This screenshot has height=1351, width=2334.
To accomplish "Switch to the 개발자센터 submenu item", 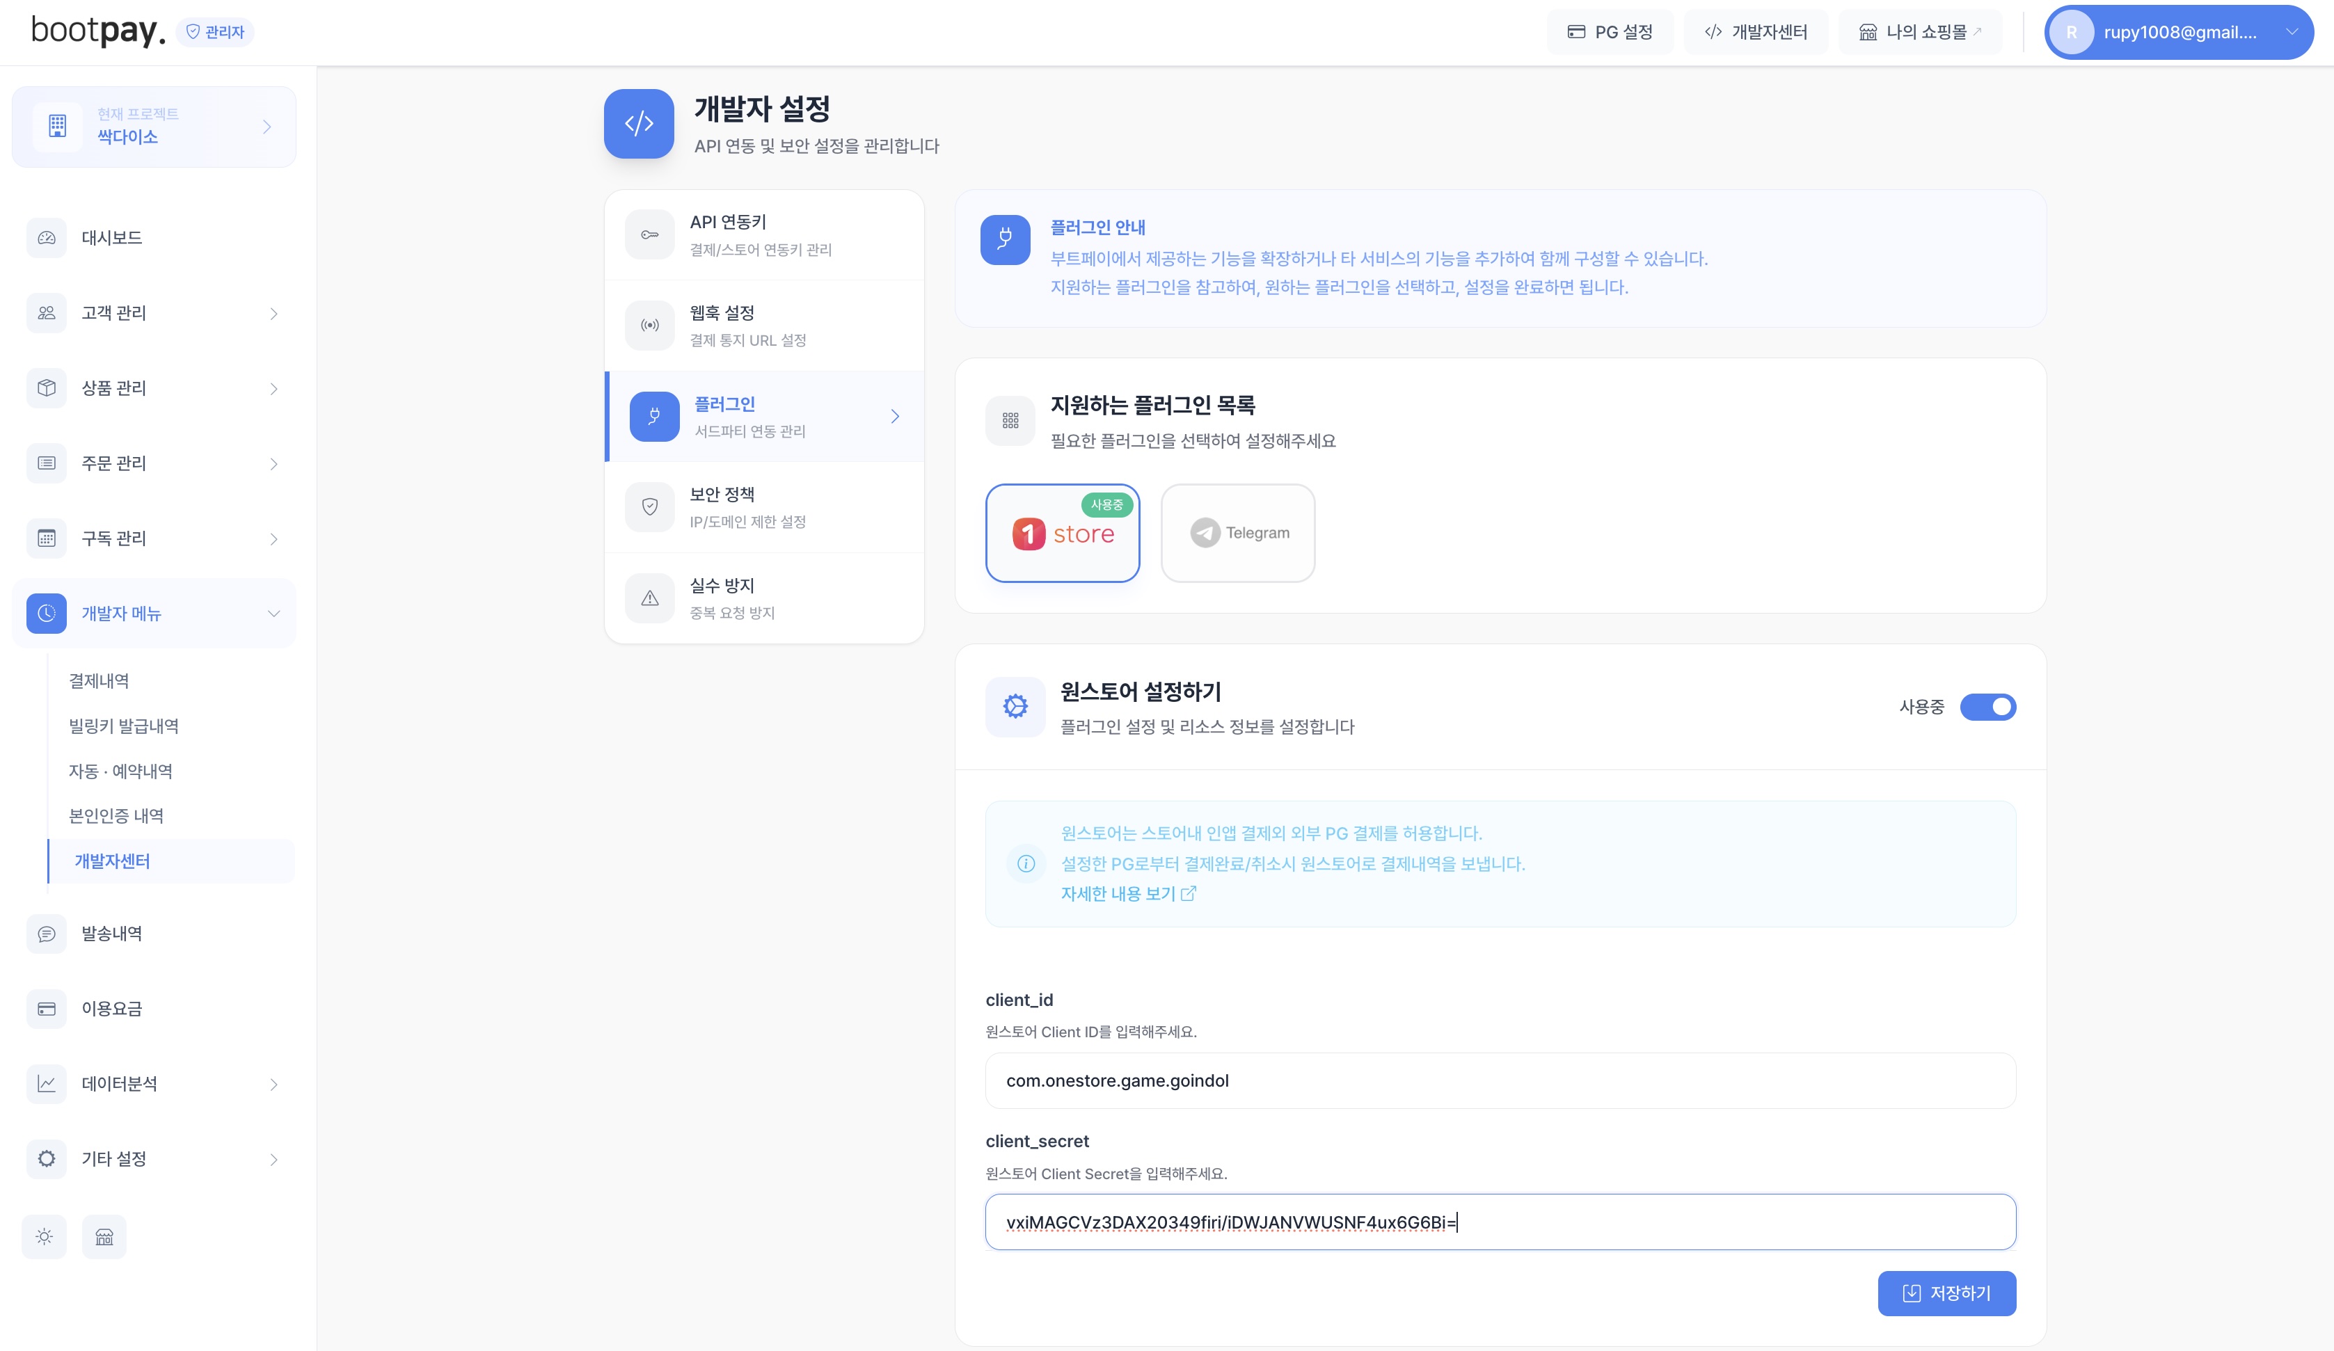I will coord(111,861).
